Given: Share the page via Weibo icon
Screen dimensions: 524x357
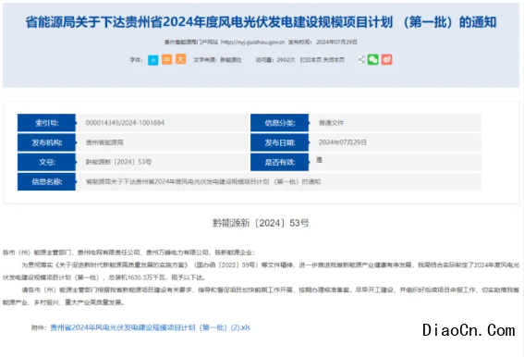Looking at the screenshot, I should pos(387,59).
